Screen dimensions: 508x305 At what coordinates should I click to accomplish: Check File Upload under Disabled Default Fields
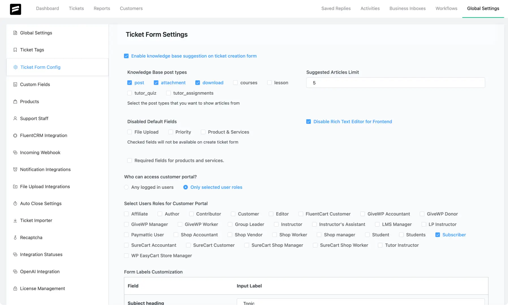tap(129, 132)
